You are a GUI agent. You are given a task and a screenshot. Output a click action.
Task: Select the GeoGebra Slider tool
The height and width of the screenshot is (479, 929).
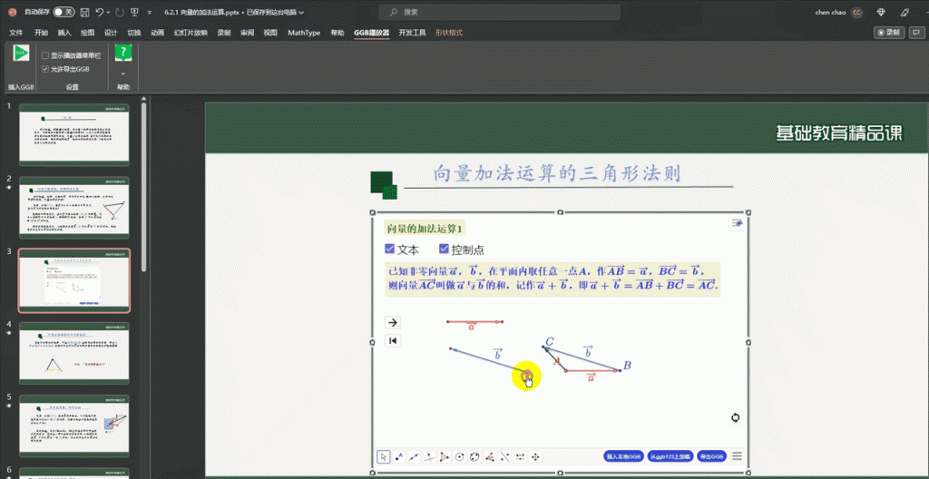pyautogui.click(x=520, y=456)
